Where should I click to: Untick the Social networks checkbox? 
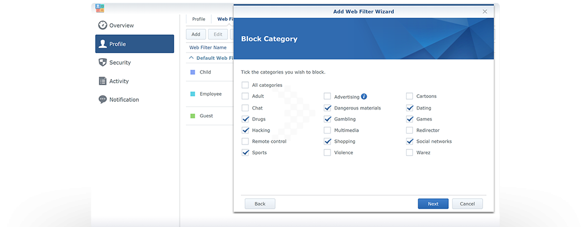coord(410,141)
